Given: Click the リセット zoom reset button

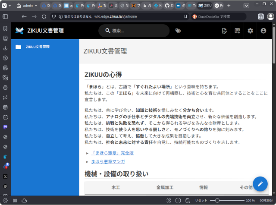Looking at the screenshot, I should tap(202, 200).
